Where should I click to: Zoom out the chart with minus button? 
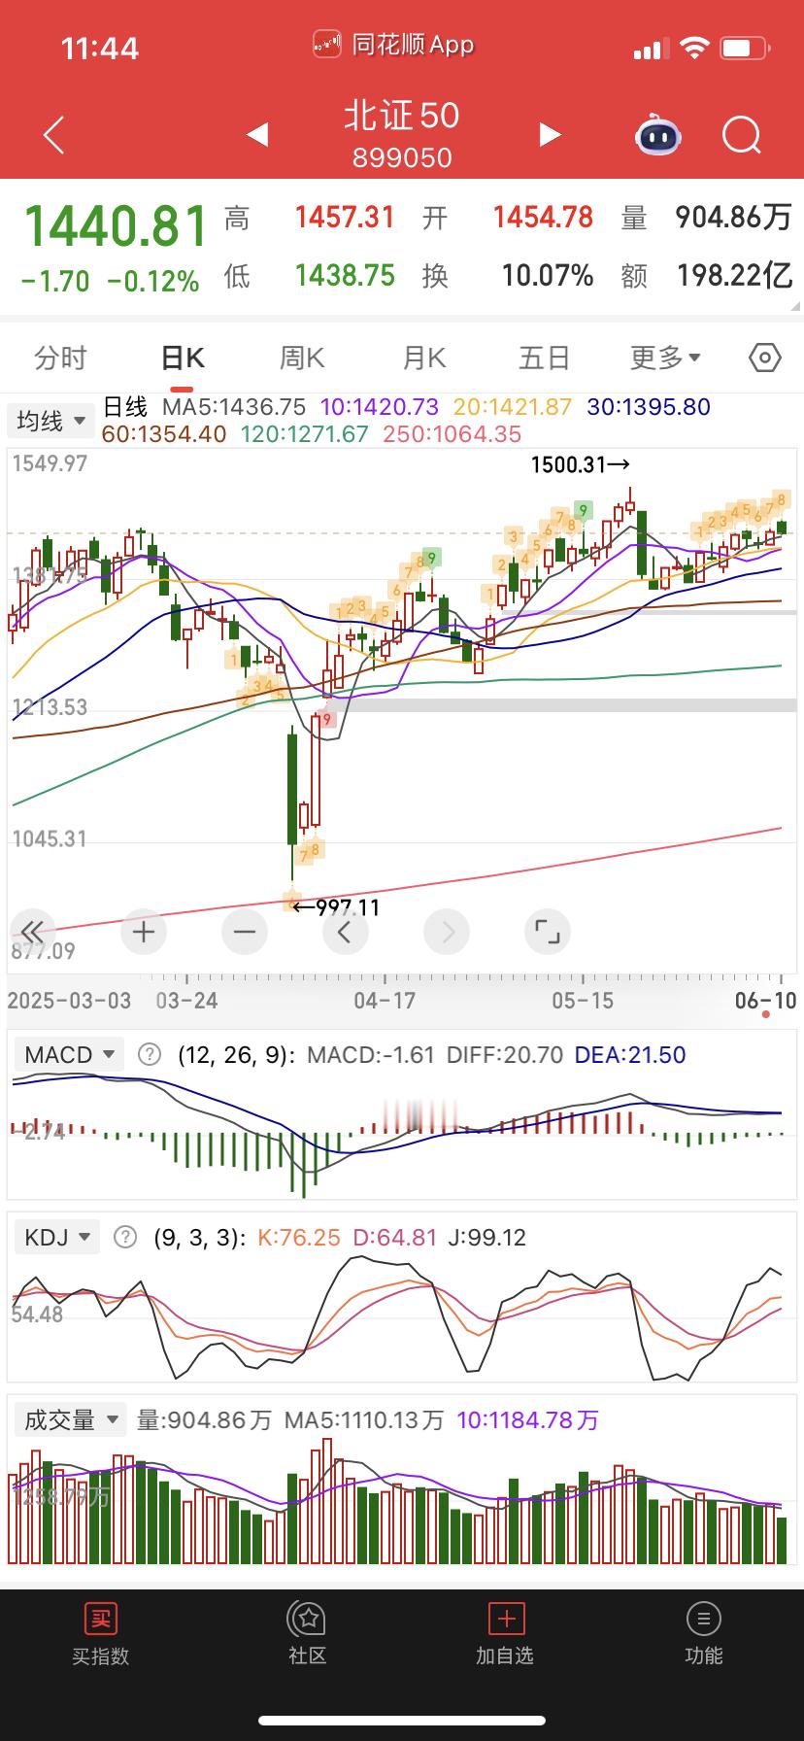pos(245,933)
